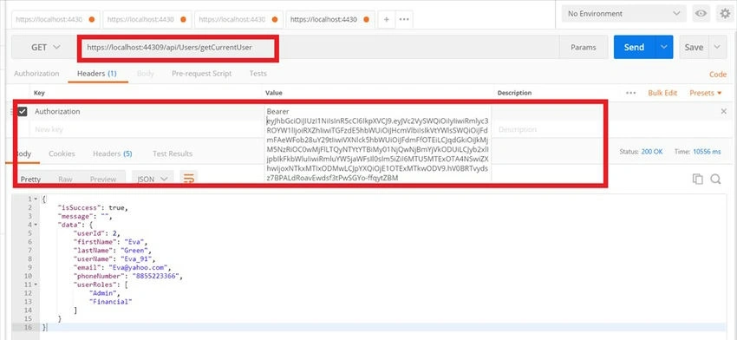Click the "userId": 2 line
Image resolution: width=737 pixels, height=340 pixels.
click(x=96, y=233)
